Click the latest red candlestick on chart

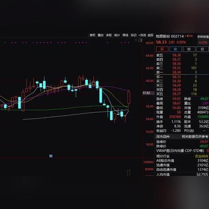129,98
